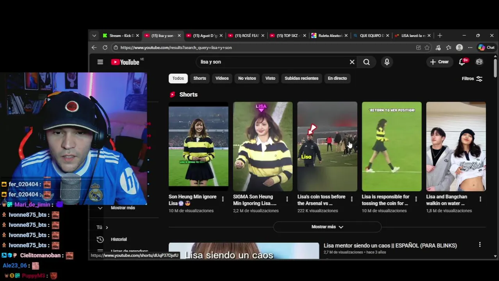Open the Lisa is responsible for tossing short thumbnail

[392, 146]
